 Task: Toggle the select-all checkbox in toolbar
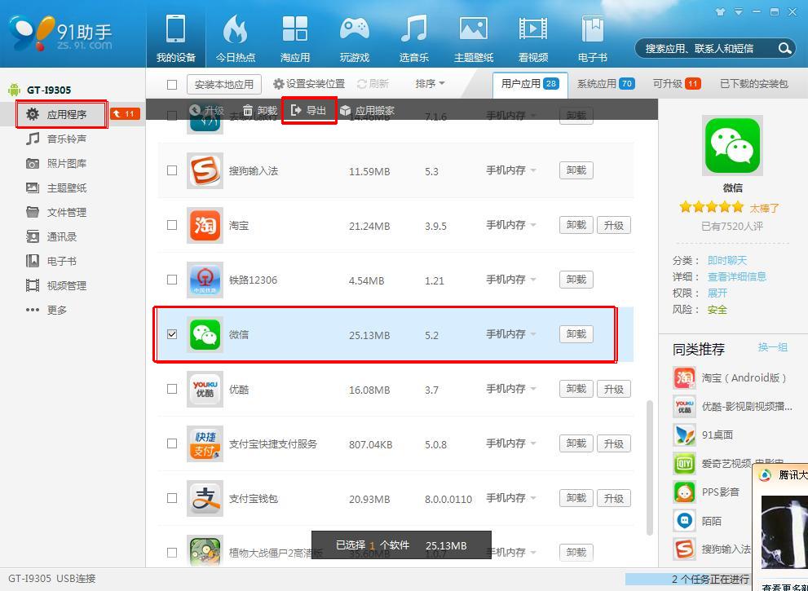pos(172,85)
